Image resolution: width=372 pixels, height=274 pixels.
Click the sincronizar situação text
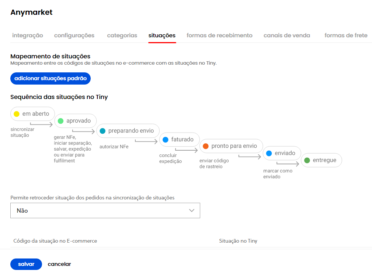(22, 132)
